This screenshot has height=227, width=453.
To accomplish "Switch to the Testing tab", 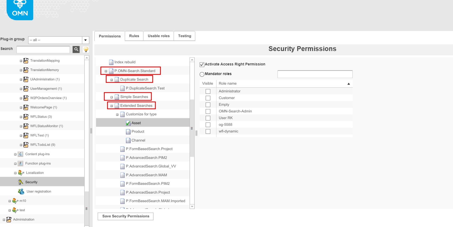I will point(185,36).
